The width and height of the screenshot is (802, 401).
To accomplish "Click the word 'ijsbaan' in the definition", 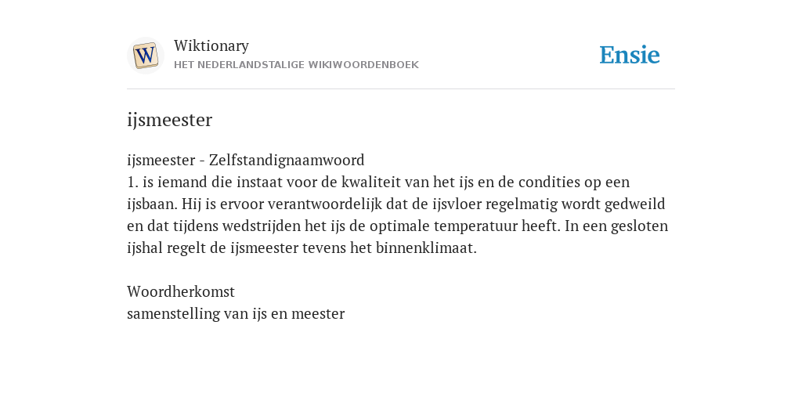I will tap(152, 204).
